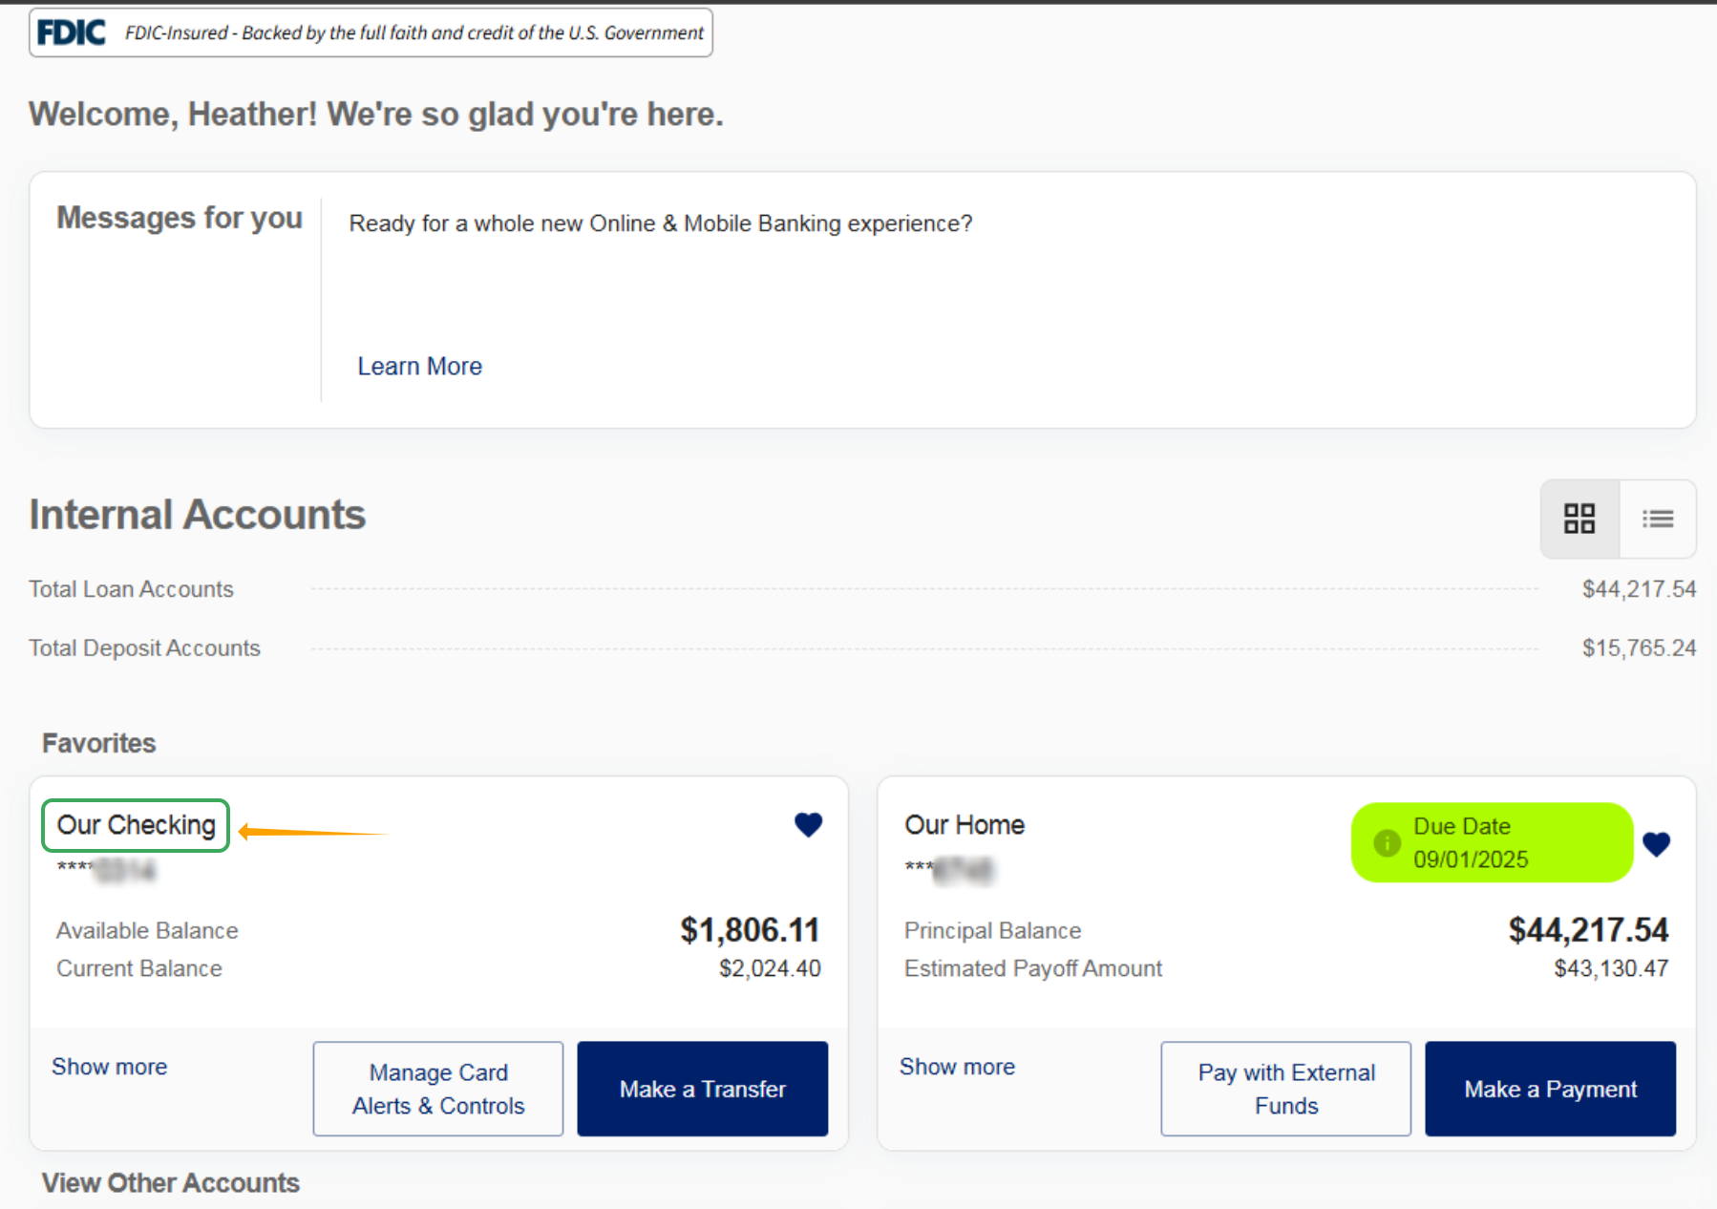Click the FDIC logo
Image resolution: width=1717 pixels, height=1209 pixels.
[x=72, y=32]
